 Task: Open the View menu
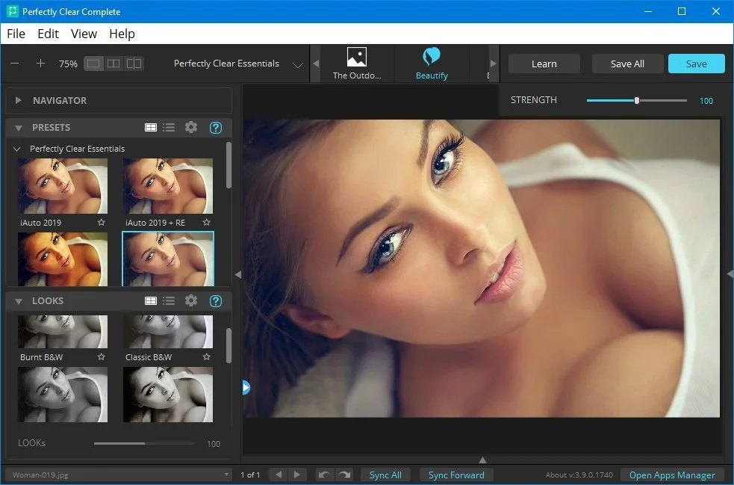click(84, 34)
